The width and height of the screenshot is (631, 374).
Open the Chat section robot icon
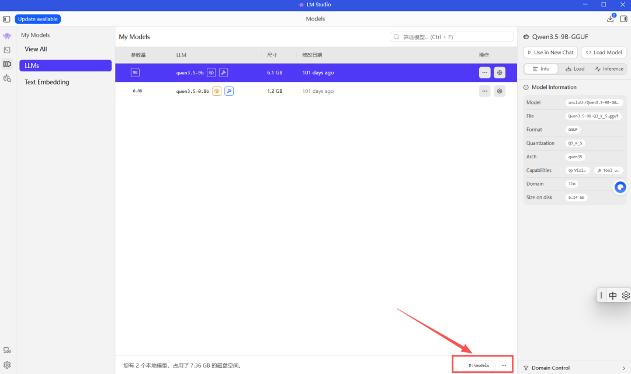point(7,36)
